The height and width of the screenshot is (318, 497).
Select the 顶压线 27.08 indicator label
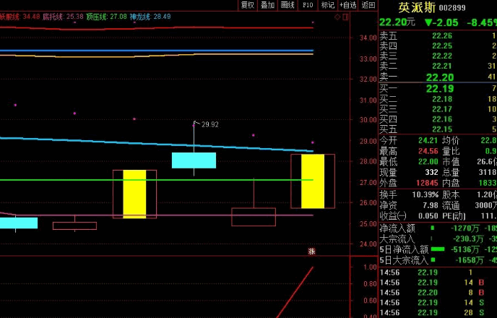tap(106, 17)
